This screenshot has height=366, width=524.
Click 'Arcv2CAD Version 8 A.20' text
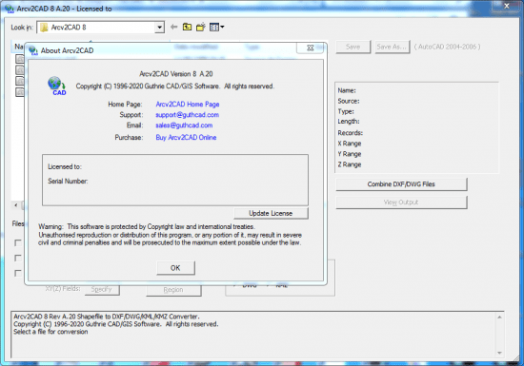176,74
